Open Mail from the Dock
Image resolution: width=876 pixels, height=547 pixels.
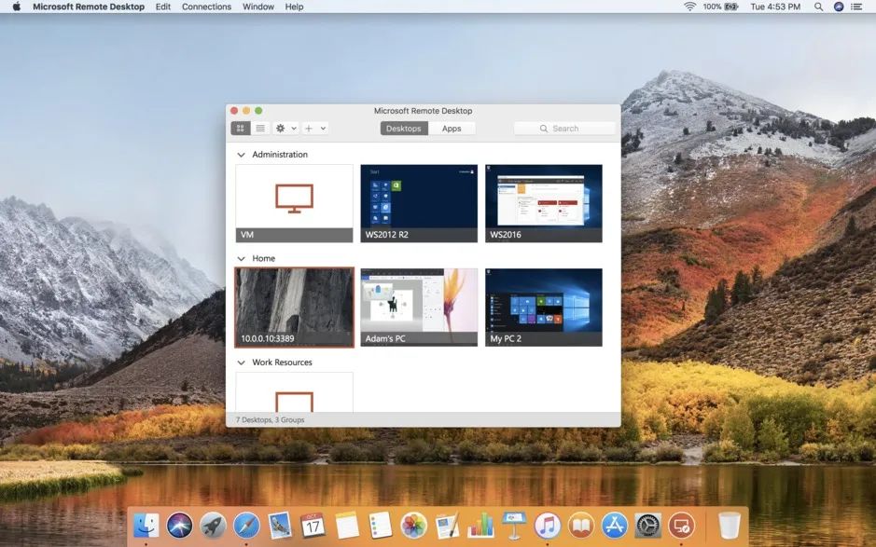[279, 526]
